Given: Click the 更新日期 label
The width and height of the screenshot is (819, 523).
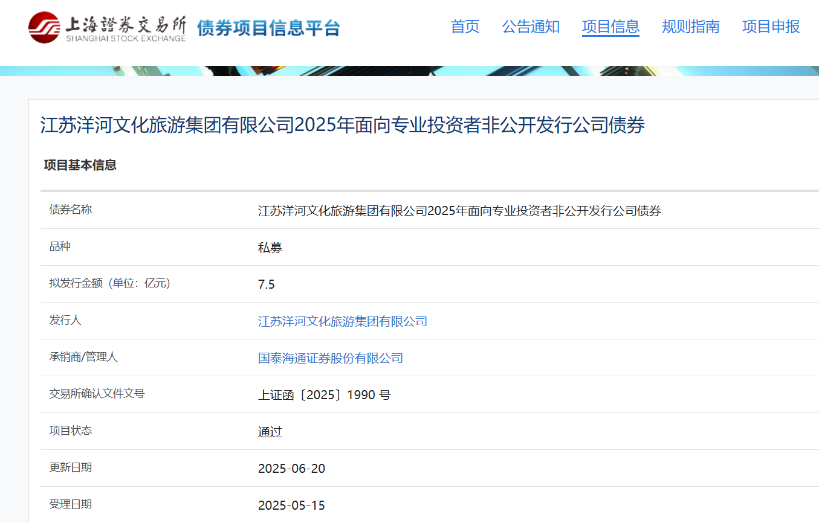Looking at the screenshot, I should [70, 467].
